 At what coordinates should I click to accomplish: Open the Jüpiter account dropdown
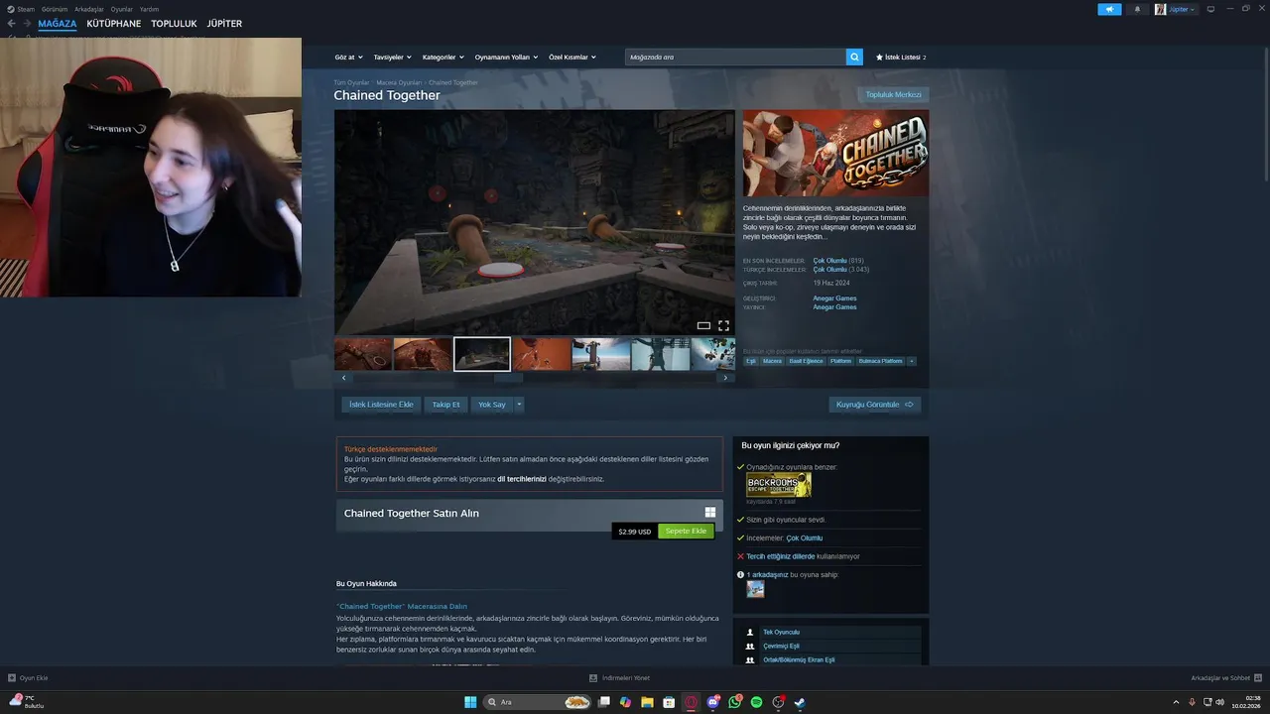point(1183,9)
